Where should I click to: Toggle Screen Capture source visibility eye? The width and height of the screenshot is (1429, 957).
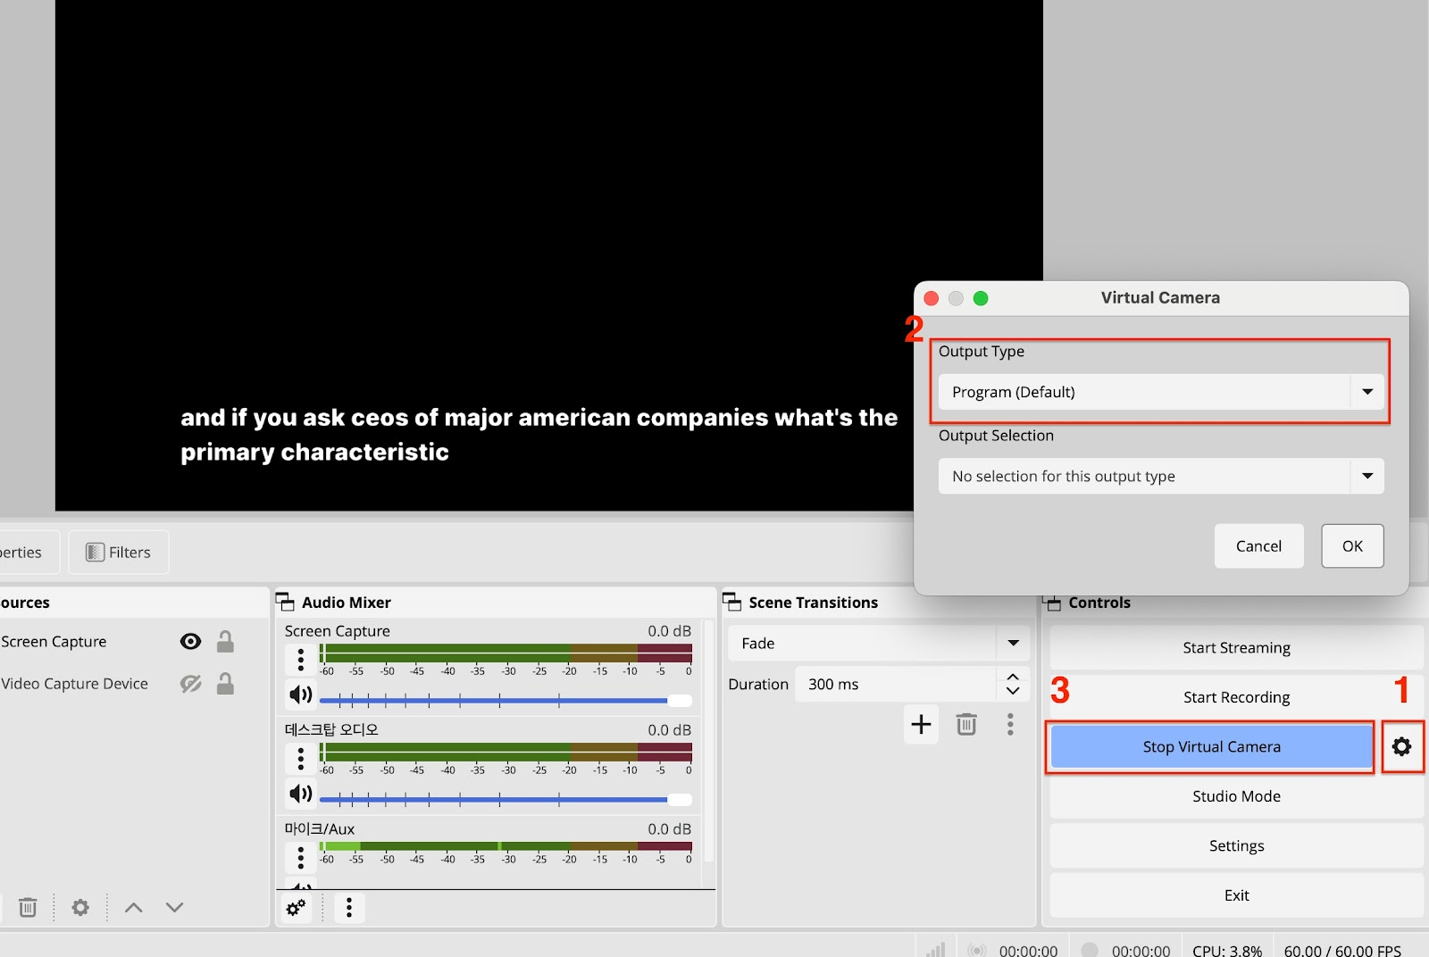190,642
